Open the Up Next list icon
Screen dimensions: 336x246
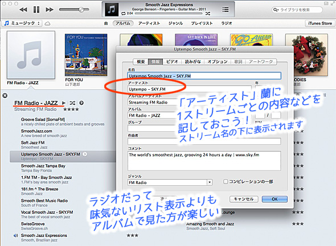click(226, 10)
